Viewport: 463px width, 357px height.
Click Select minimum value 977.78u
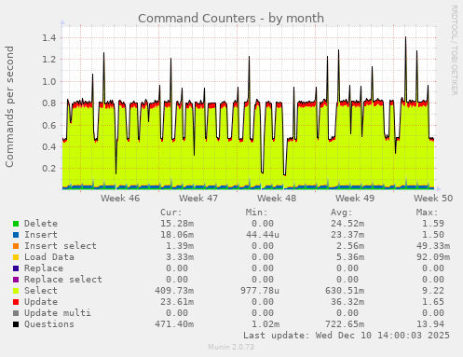click(x=260, y=291)
